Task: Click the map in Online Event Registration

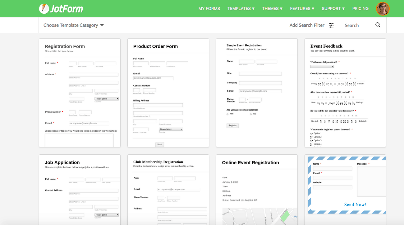Action: 260,216
